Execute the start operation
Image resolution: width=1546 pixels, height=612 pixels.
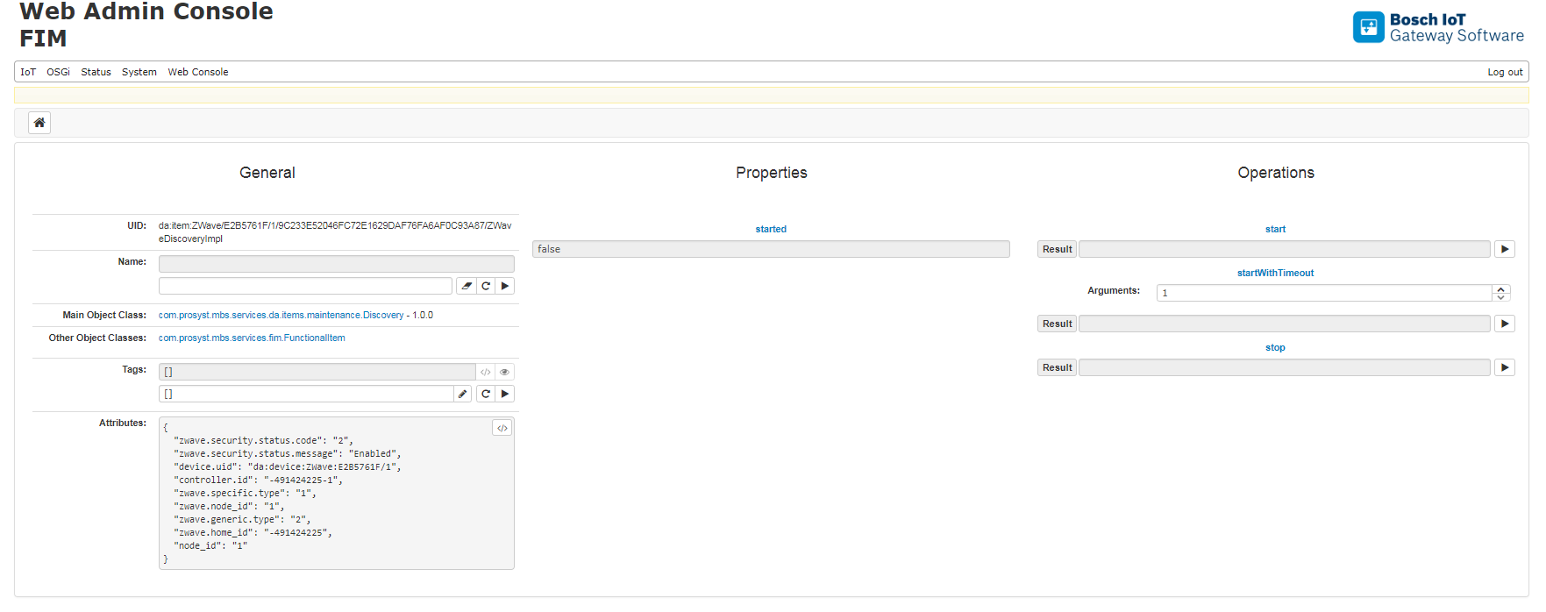coord(1505,249)
